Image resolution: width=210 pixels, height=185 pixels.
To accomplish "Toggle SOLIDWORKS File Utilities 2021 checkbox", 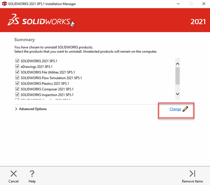I will [x=17, y=72].
